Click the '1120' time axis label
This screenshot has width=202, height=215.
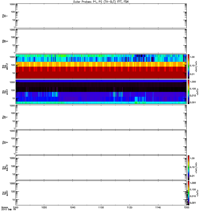click(x=130, y=207)
